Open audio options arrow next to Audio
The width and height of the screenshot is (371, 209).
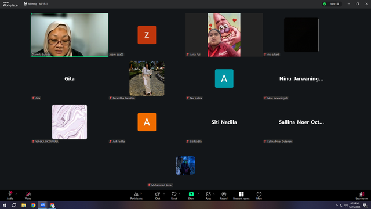click(16, 194)
